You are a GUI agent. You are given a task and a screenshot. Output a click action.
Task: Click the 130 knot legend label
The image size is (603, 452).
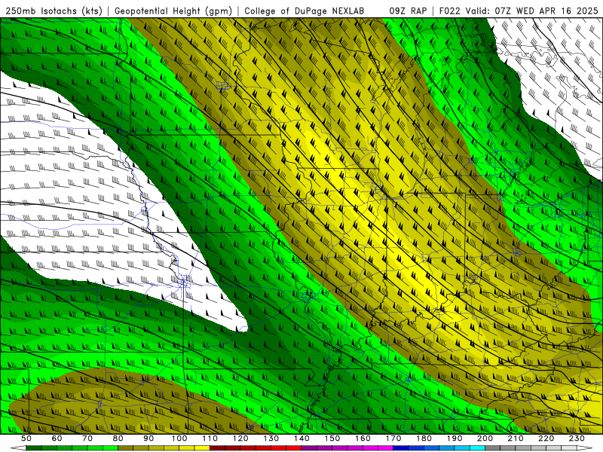tap(271, 438)
